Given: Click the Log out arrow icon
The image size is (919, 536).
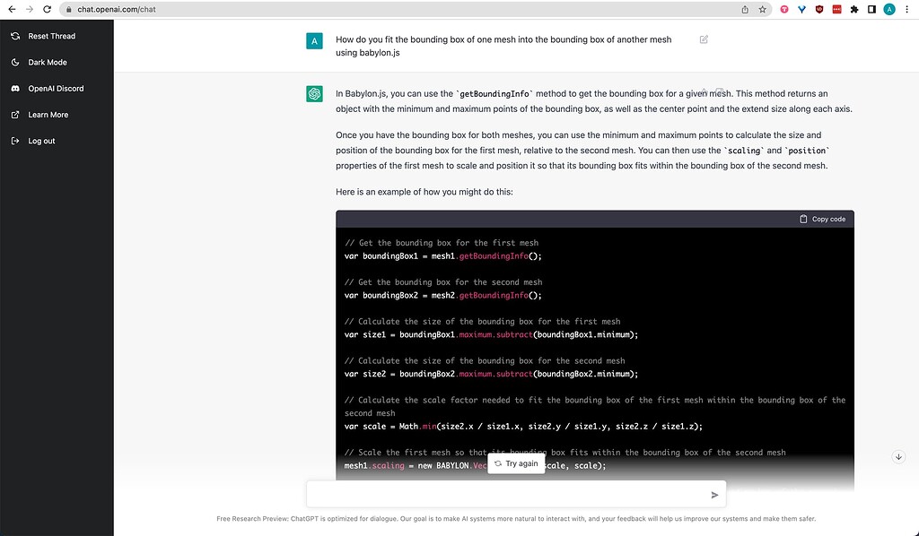Looking at the screenshot, I should (15, 141).
